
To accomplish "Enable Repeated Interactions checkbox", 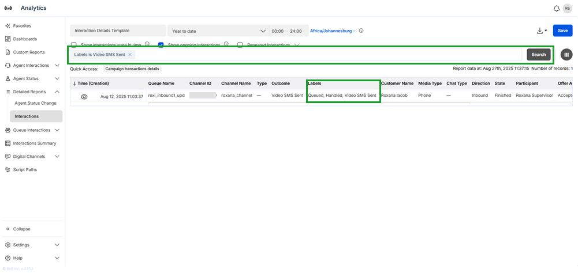I will 240,44.
